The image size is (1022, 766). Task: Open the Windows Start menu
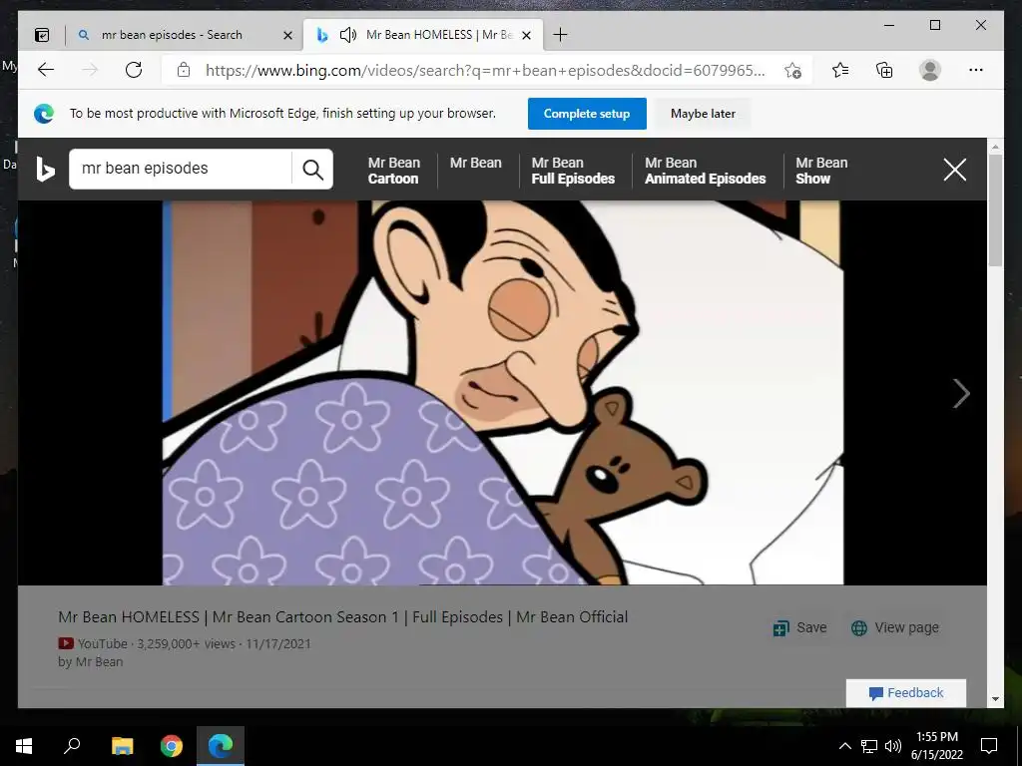(x=24, y=746)
